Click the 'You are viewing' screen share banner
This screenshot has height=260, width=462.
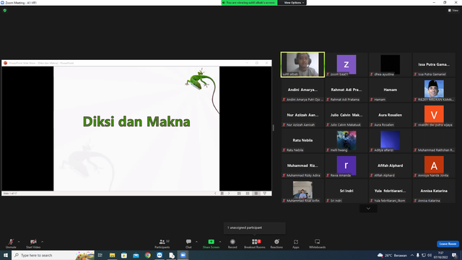click(249, 3)
